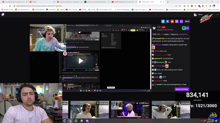
Task: Open the More share options
Action: (x=187, y=21)
